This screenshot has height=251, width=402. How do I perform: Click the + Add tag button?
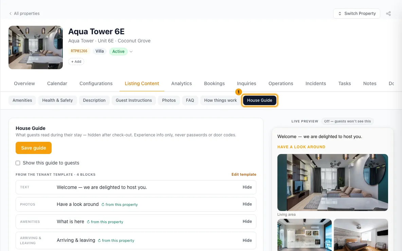(76, 61)
